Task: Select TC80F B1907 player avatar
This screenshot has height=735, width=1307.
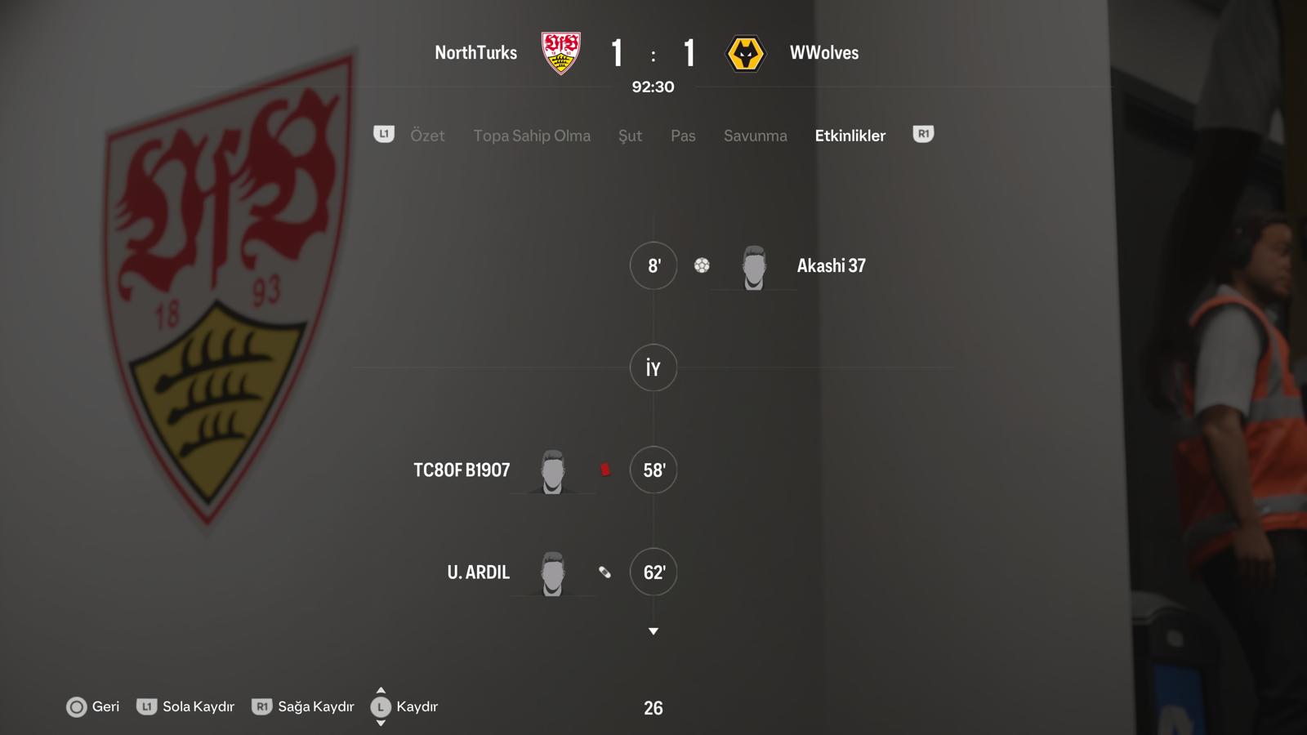Action: [x=553, y=471]
